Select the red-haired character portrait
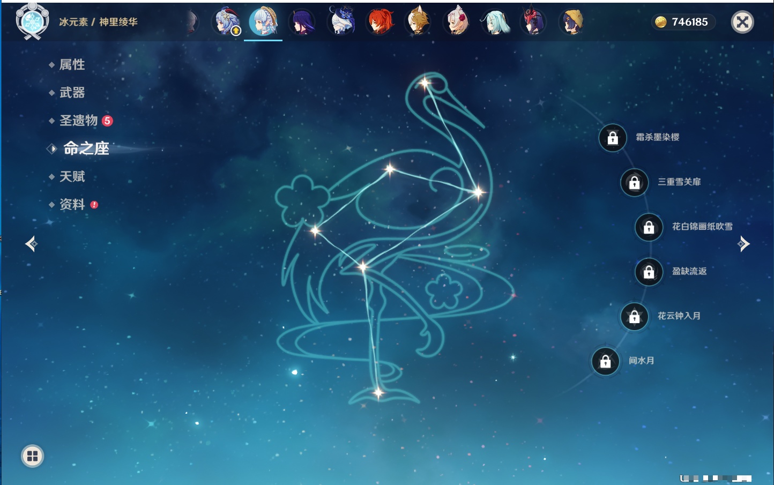Viewport: 774px width, 485px height. 379,22
